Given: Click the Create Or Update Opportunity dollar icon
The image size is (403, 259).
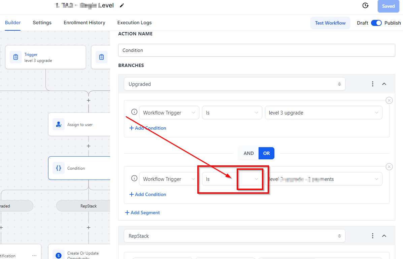Looking at the screenshot, I should pyautogui.click(x=59, y=255).
